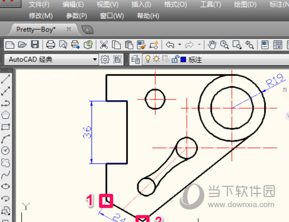Click the 3D Print icon
The width and height of the screenshot is (289, 222).
(88, 45)
